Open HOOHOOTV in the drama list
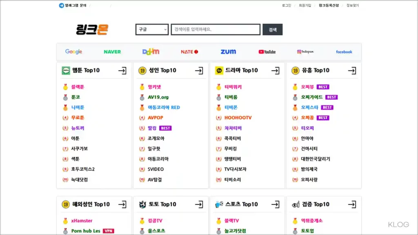This screenshot has width=418, height=235. (238, 117)
